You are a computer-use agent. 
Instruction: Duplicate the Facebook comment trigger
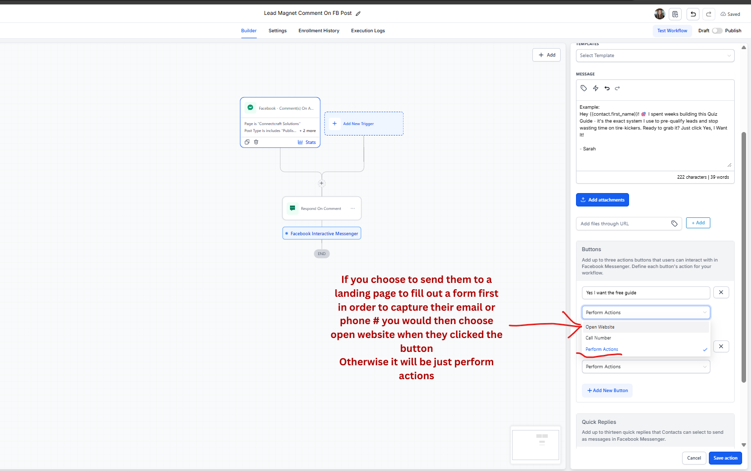247,142
